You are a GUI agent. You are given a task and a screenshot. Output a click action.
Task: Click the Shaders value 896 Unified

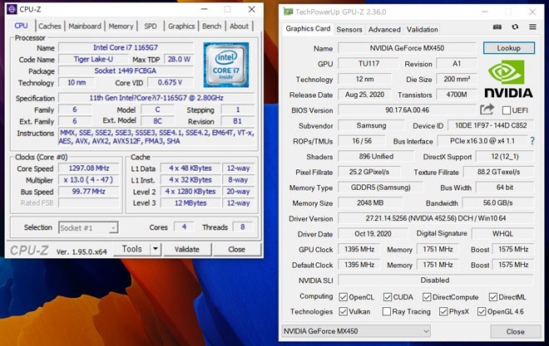(x=376, y=157)
